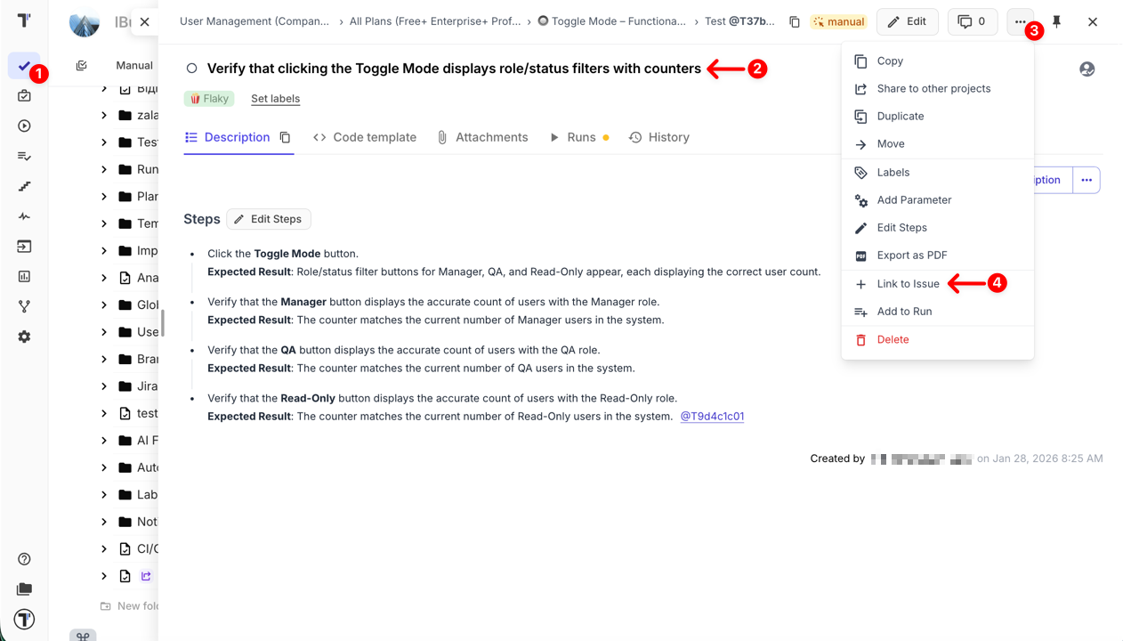This screenshot has height=641, width=1139.
Task: Click the Set labels link
Action: coord(275,99)
